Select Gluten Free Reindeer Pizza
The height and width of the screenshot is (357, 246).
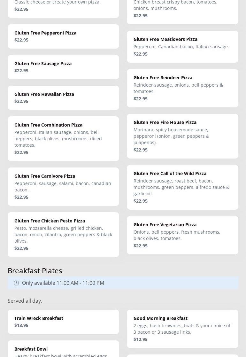pos(182,88)
